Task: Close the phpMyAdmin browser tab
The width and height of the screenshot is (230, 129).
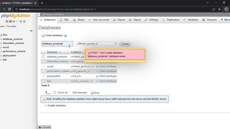Action: [35, 3]
